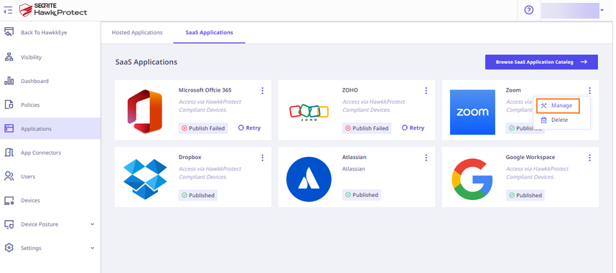Viewport: 616px width, 273px height.
Task: Expand the user account dropdown arrow
Action: pos(602,11)
